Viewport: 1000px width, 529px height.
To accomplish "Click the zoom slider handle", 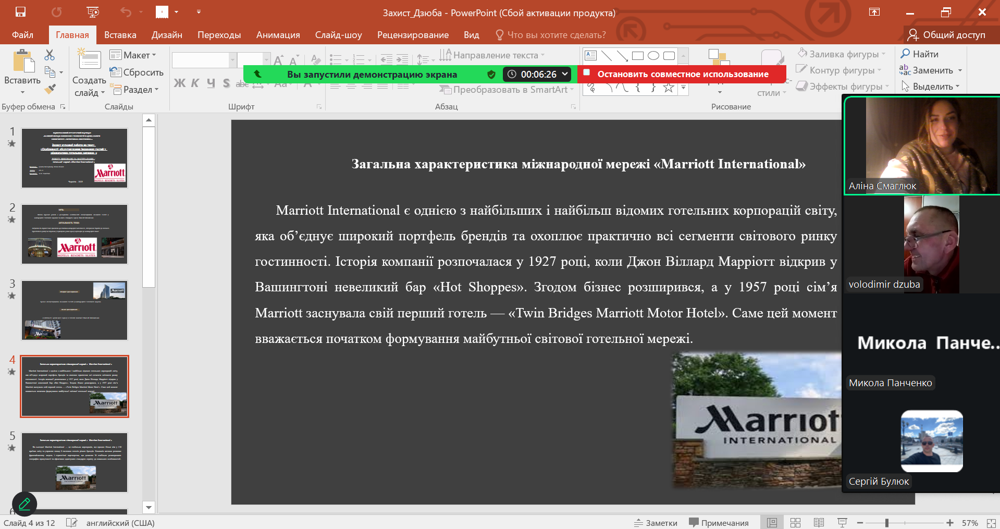I will (x=886, y=523).
